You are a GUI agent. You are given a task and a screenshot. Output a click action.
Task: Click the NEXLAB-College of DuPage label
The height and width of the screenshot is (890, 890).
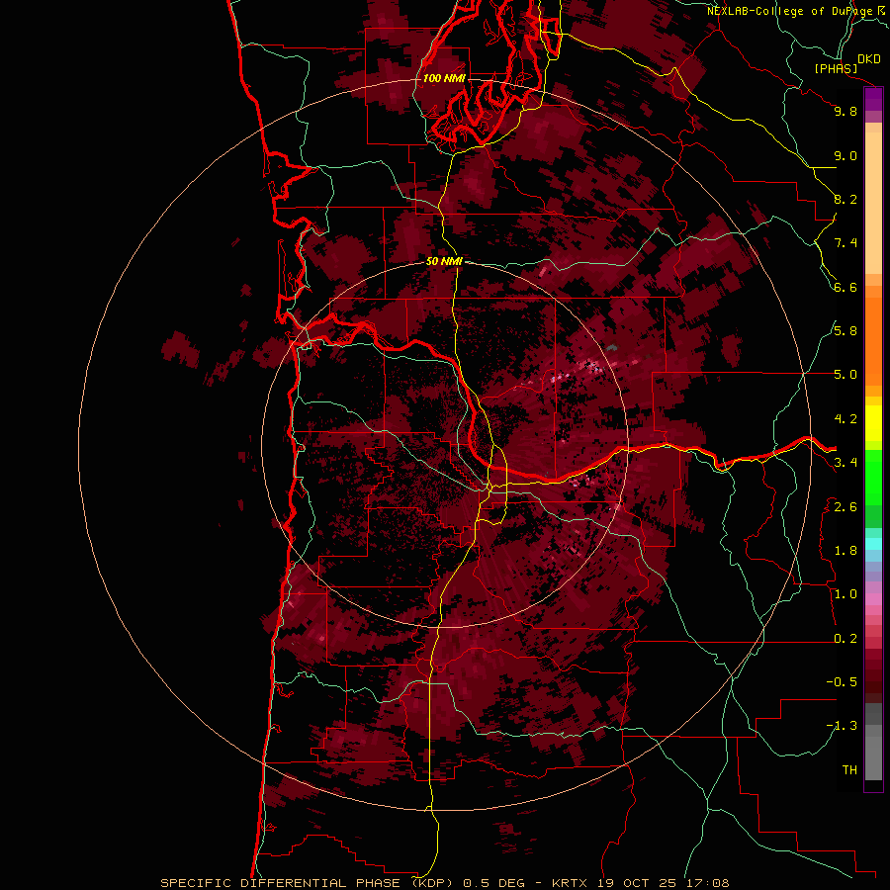[790, 11]
